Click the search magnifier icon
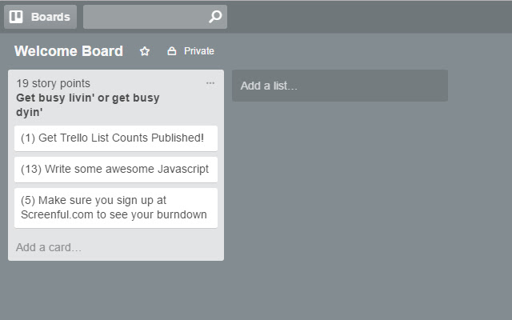The image size is (512, 320). click(214, 17)
